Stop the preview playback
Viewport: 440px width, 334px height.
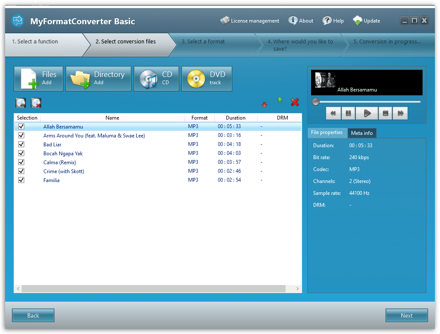click(386, 114)
